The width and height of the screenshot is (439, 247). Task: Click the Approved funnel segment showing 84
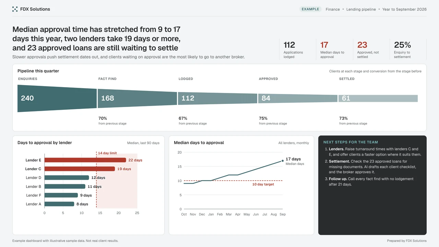pos(298,98)
